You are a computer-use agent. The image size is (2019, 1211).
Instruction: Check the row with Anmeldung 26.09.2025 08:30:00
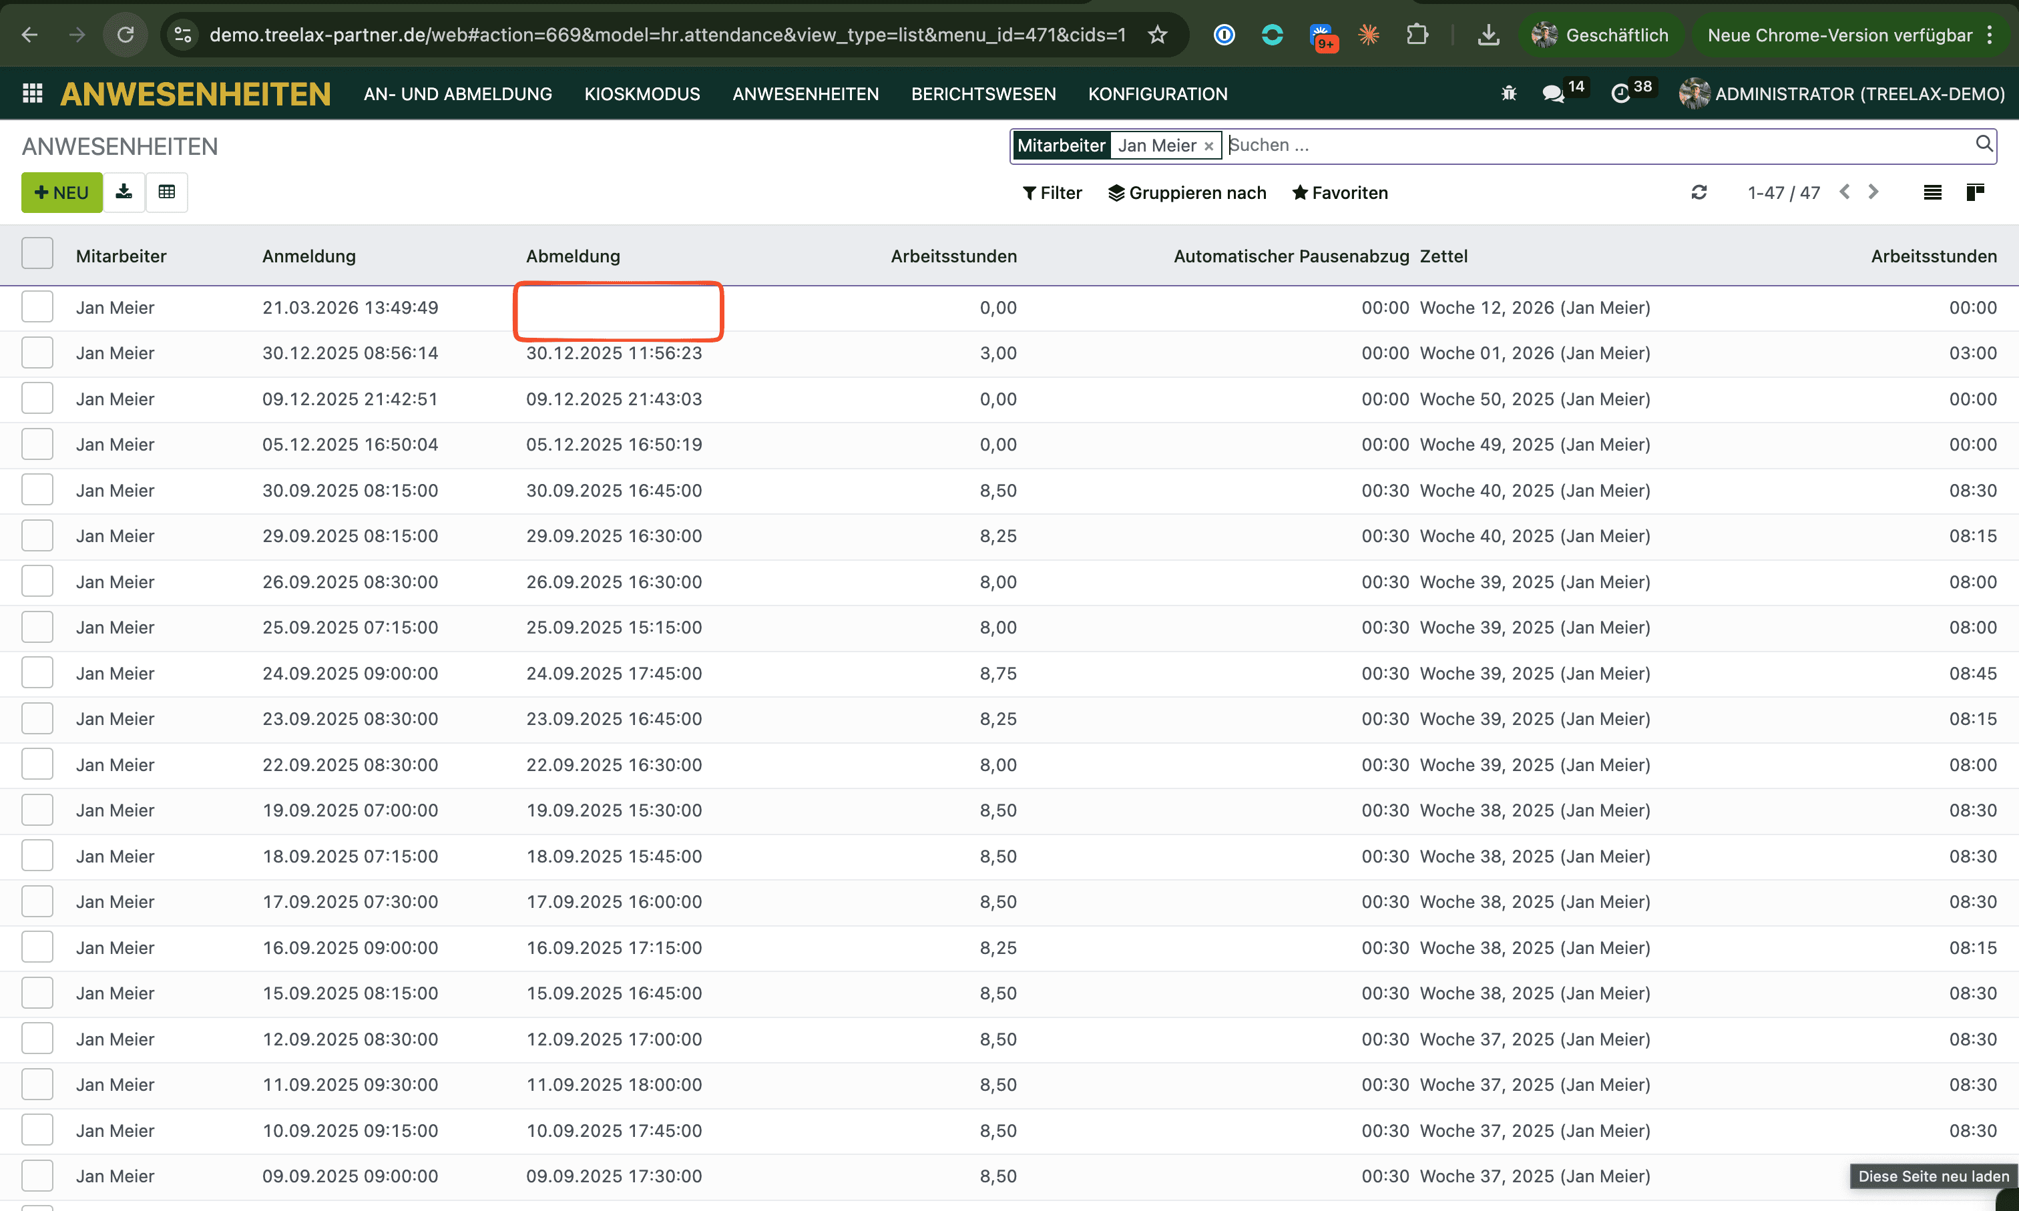(x=37, y=581)
